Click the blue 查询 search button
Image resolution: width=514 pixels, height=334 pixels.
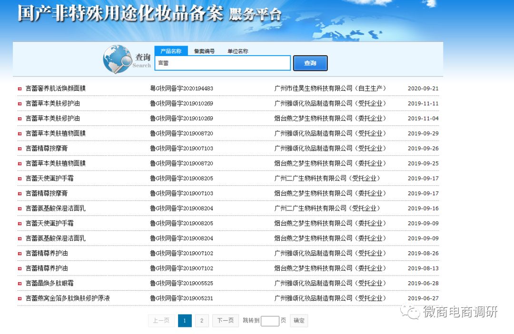[x=310, y=63]
